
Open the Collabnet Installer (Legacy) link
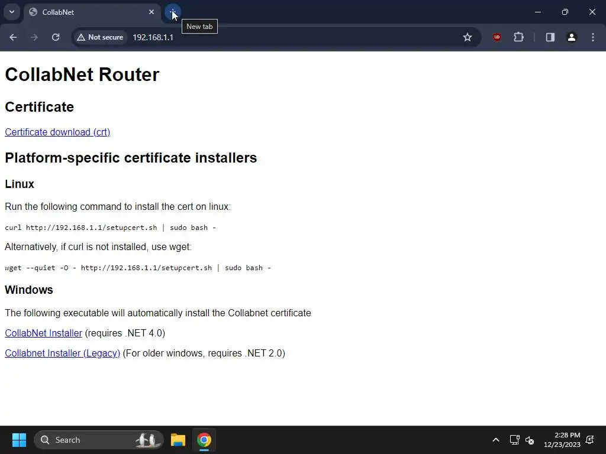pos(63,354)
